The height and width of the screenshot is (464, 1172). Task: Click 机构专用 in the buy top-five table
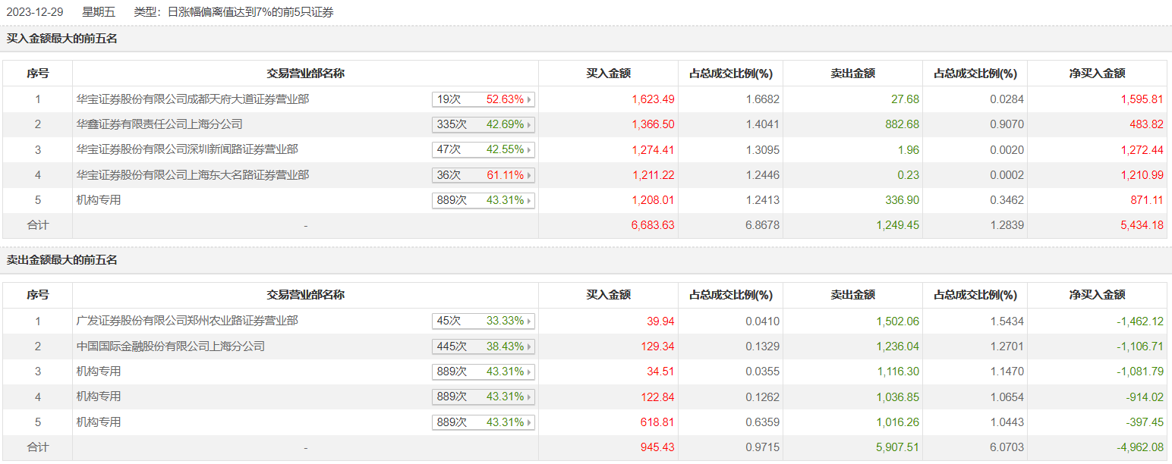point(99,200)
